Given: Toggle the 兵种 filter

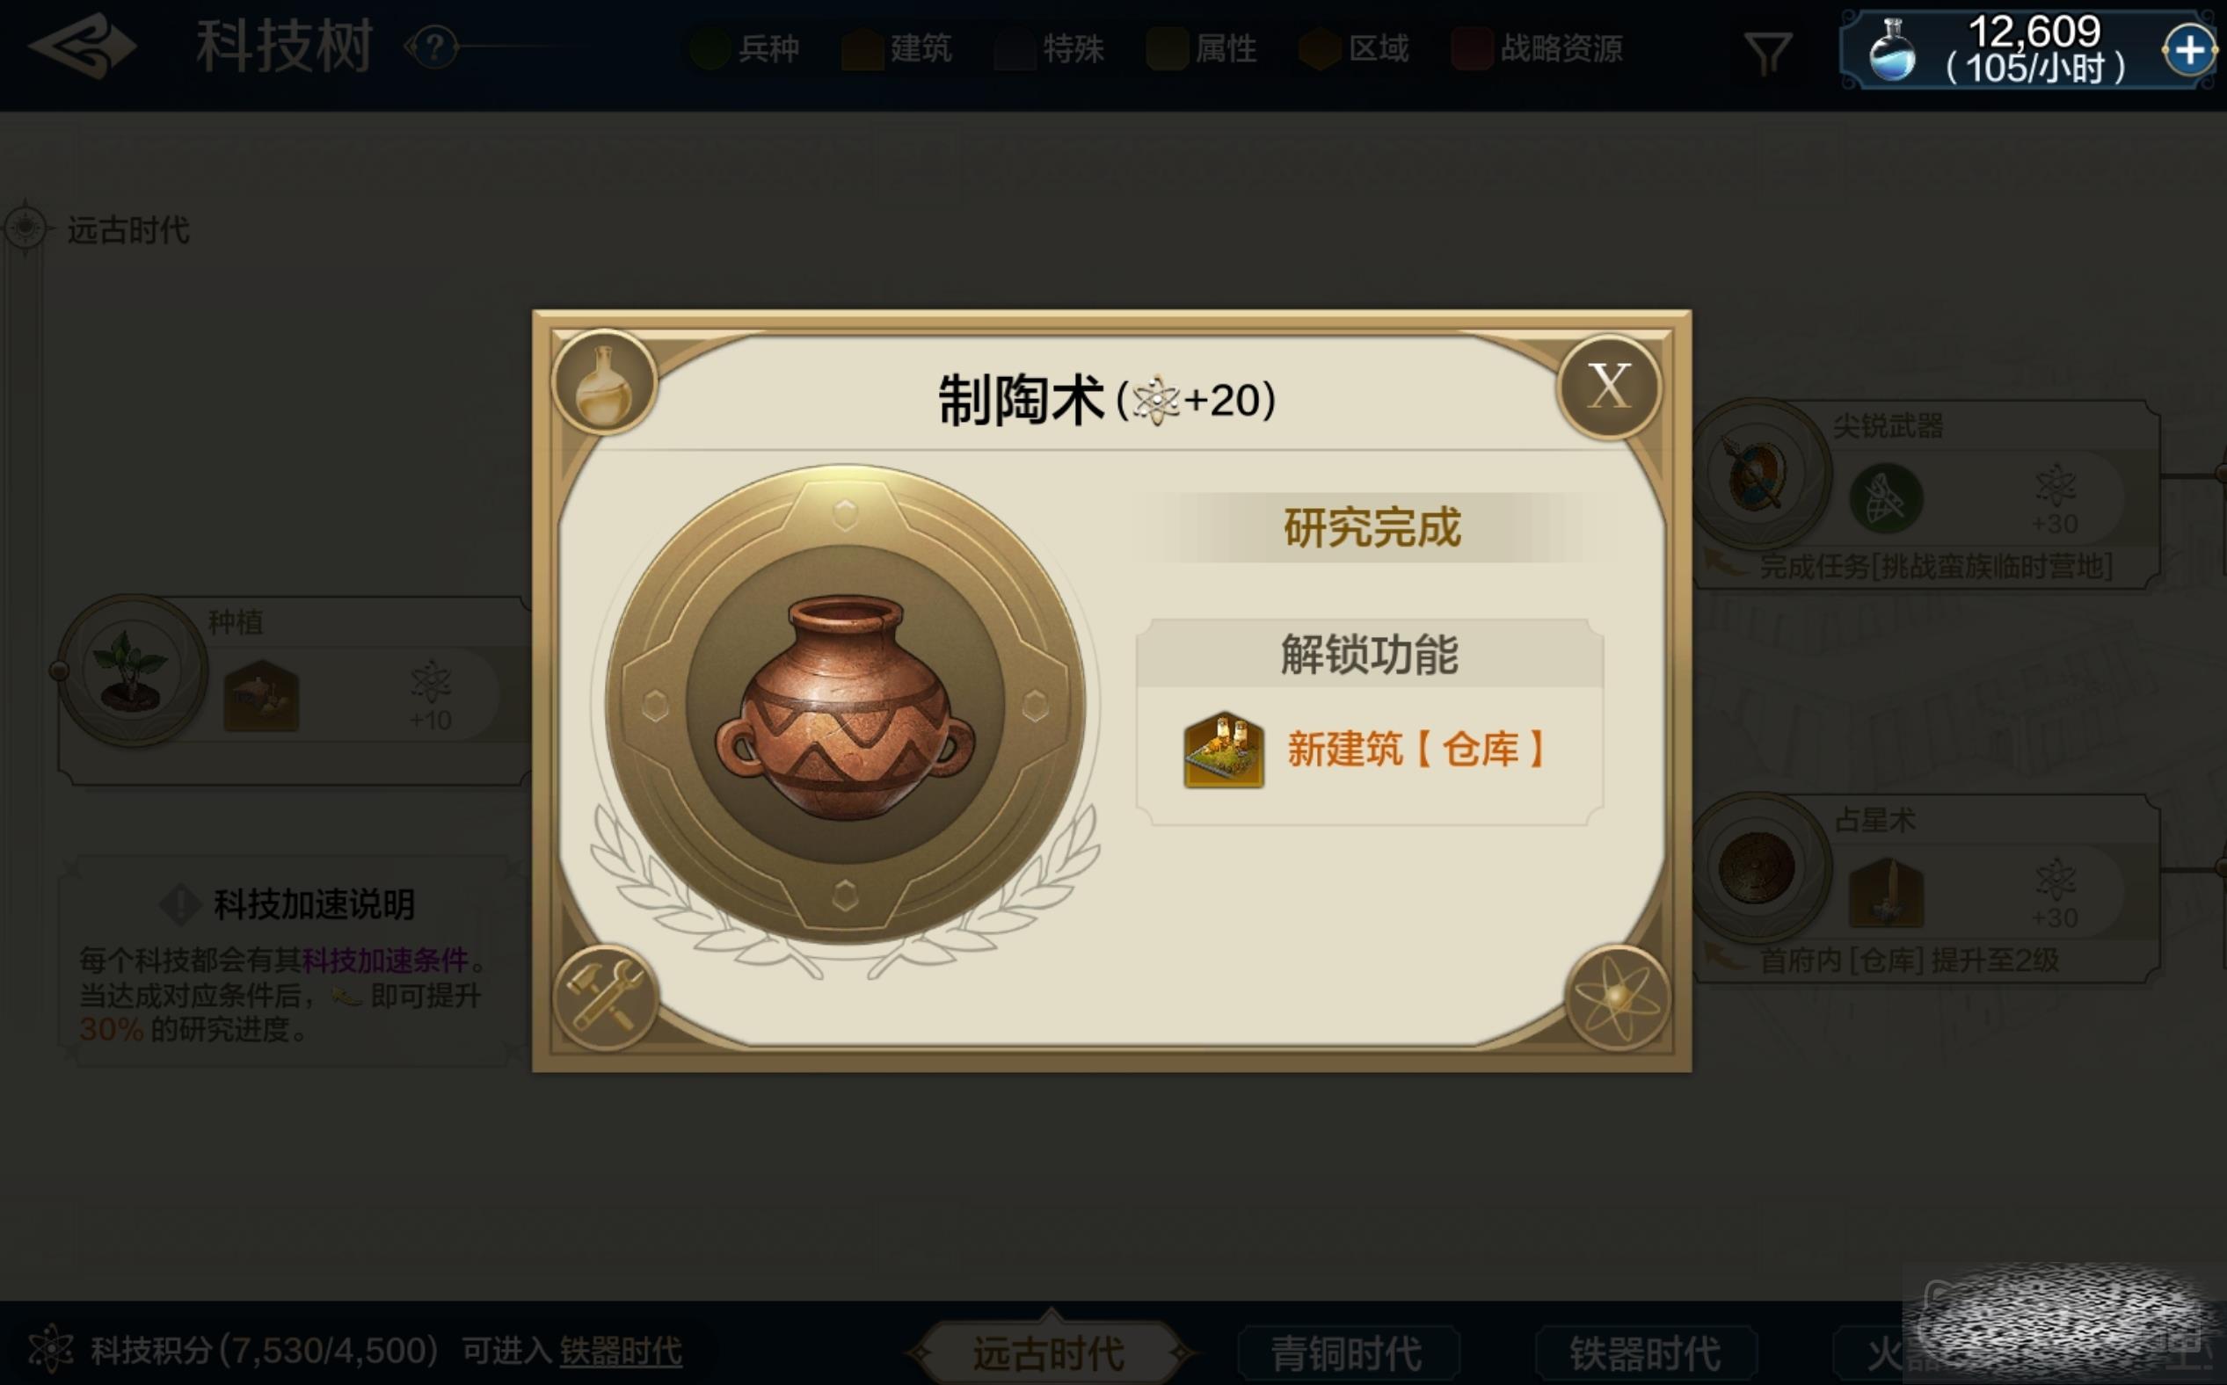Looking at the screenshot, I should pos(744,48).
